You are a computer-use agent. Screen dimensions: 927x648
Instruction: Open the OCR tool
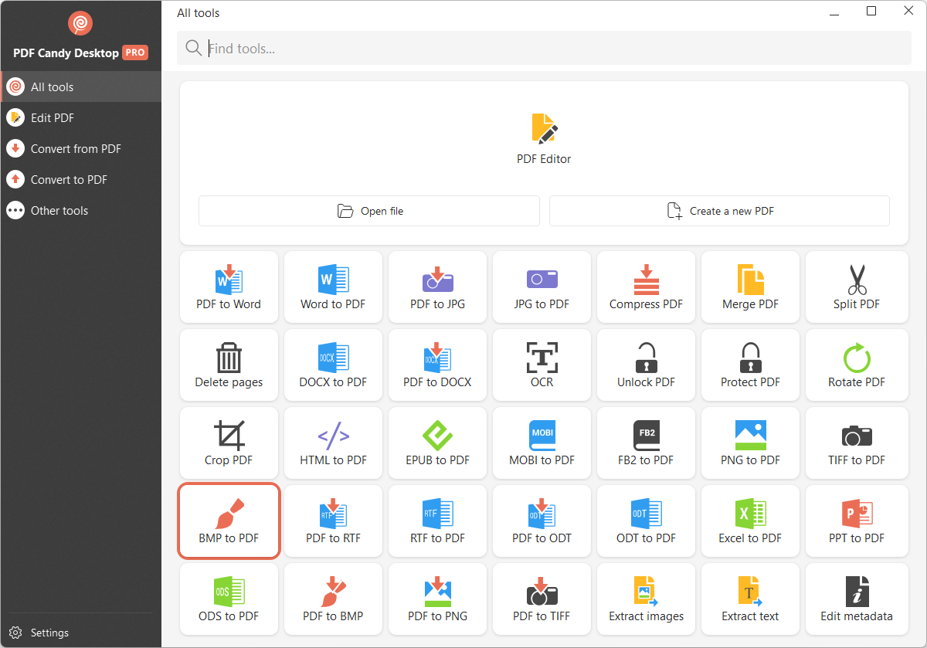[542, 365]
